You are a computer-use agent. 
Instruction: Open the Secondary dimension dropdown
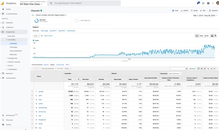pyautogui.click(x=48, y=68)
